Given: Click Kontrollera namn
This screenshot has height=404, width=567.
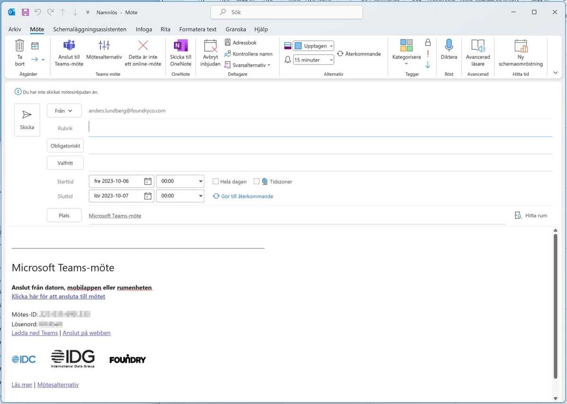Looking at the screenshot, I should click(x=248, y=54).
